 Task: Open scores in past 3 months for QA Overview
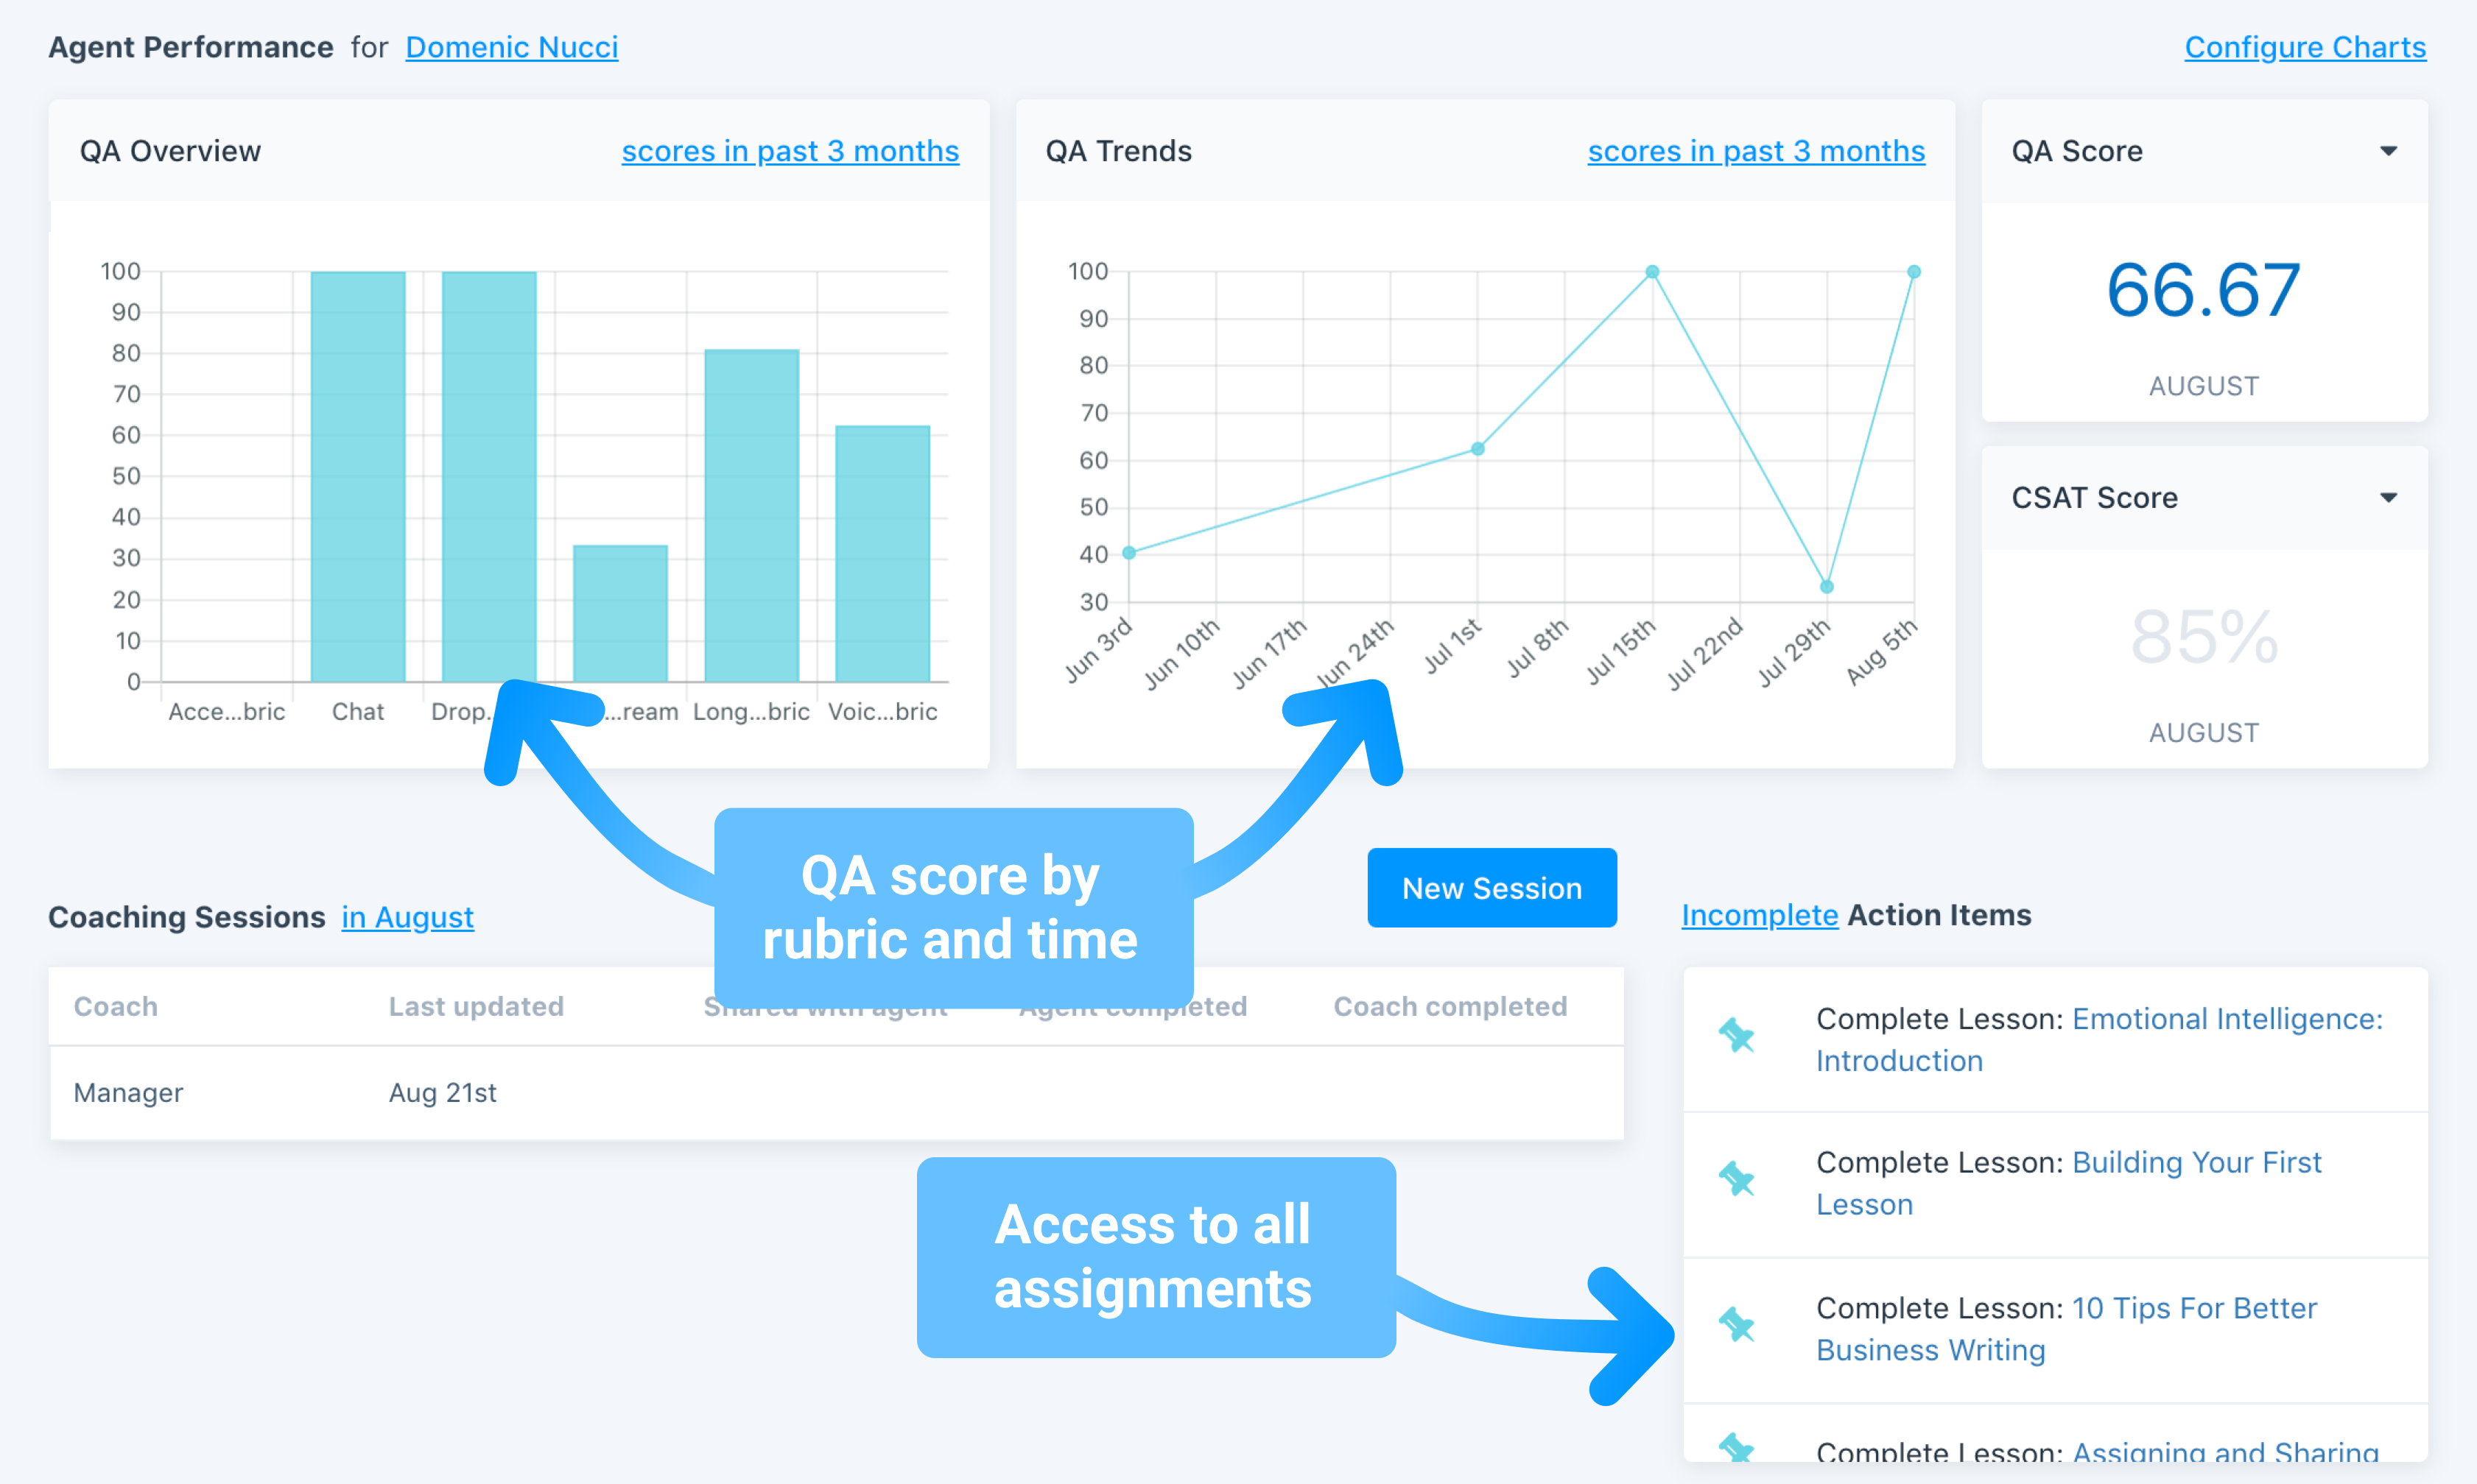pos(790,151)
